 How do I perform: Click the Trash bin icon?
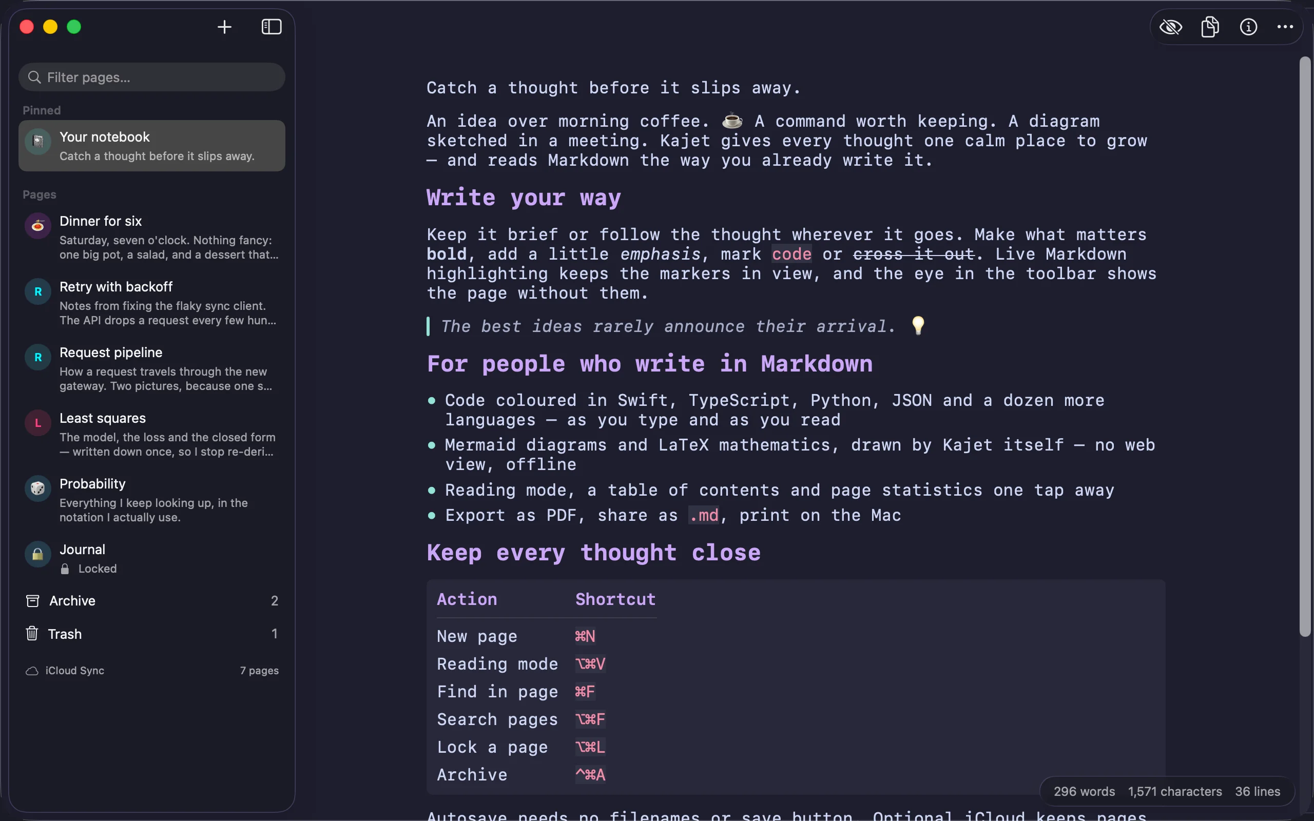pyautogui.click(x=32, y=633)
